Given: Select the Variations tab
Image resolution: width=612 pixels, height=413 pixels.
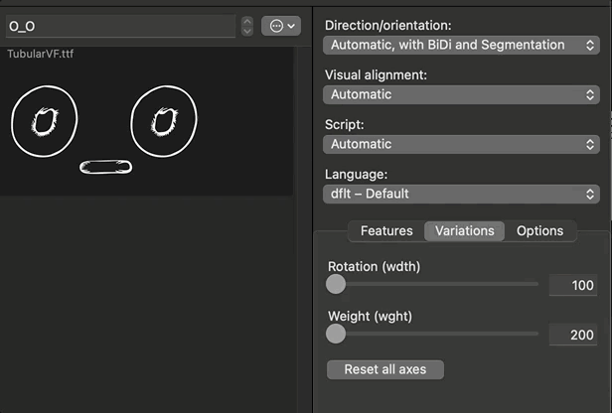Looking at the screenshot, I should click(x=464, y=230).
